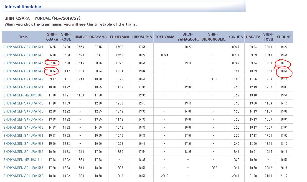Click the Train column header
This screenshot has height=182, width=307.
(23, 37)
